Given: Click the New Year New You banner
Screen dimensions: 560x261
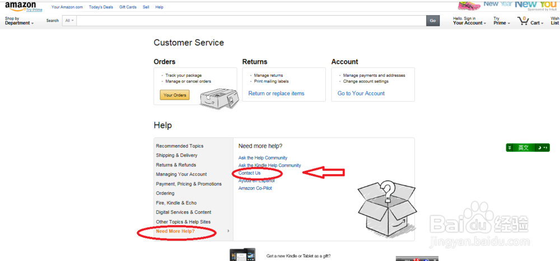Looking at the screenshot, I should [507, 5].
